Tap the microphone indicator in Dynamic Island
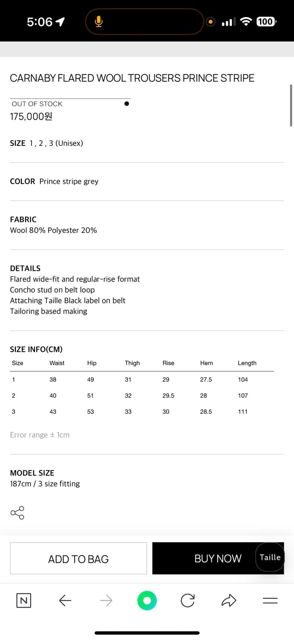294x640 pixels. [x=99, y=21]
